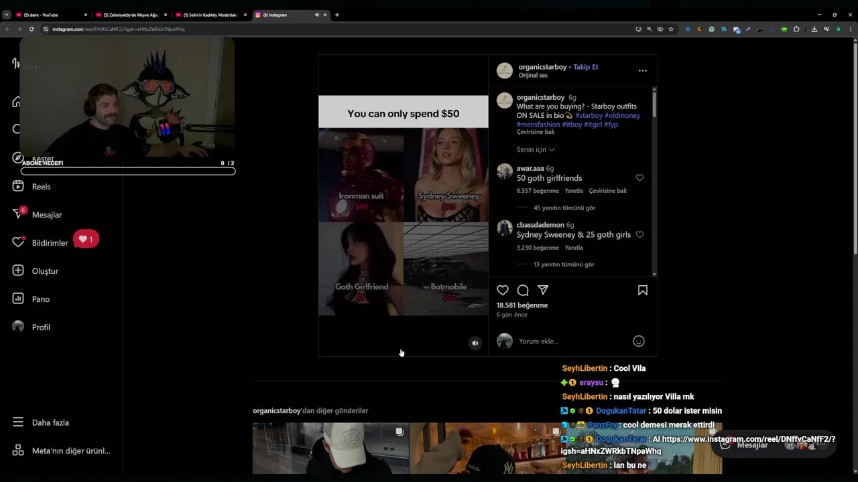Image resolution: width=858 pixels, height=482 pixels.
Task: View the 18.581 likes list
Action: 522,305
